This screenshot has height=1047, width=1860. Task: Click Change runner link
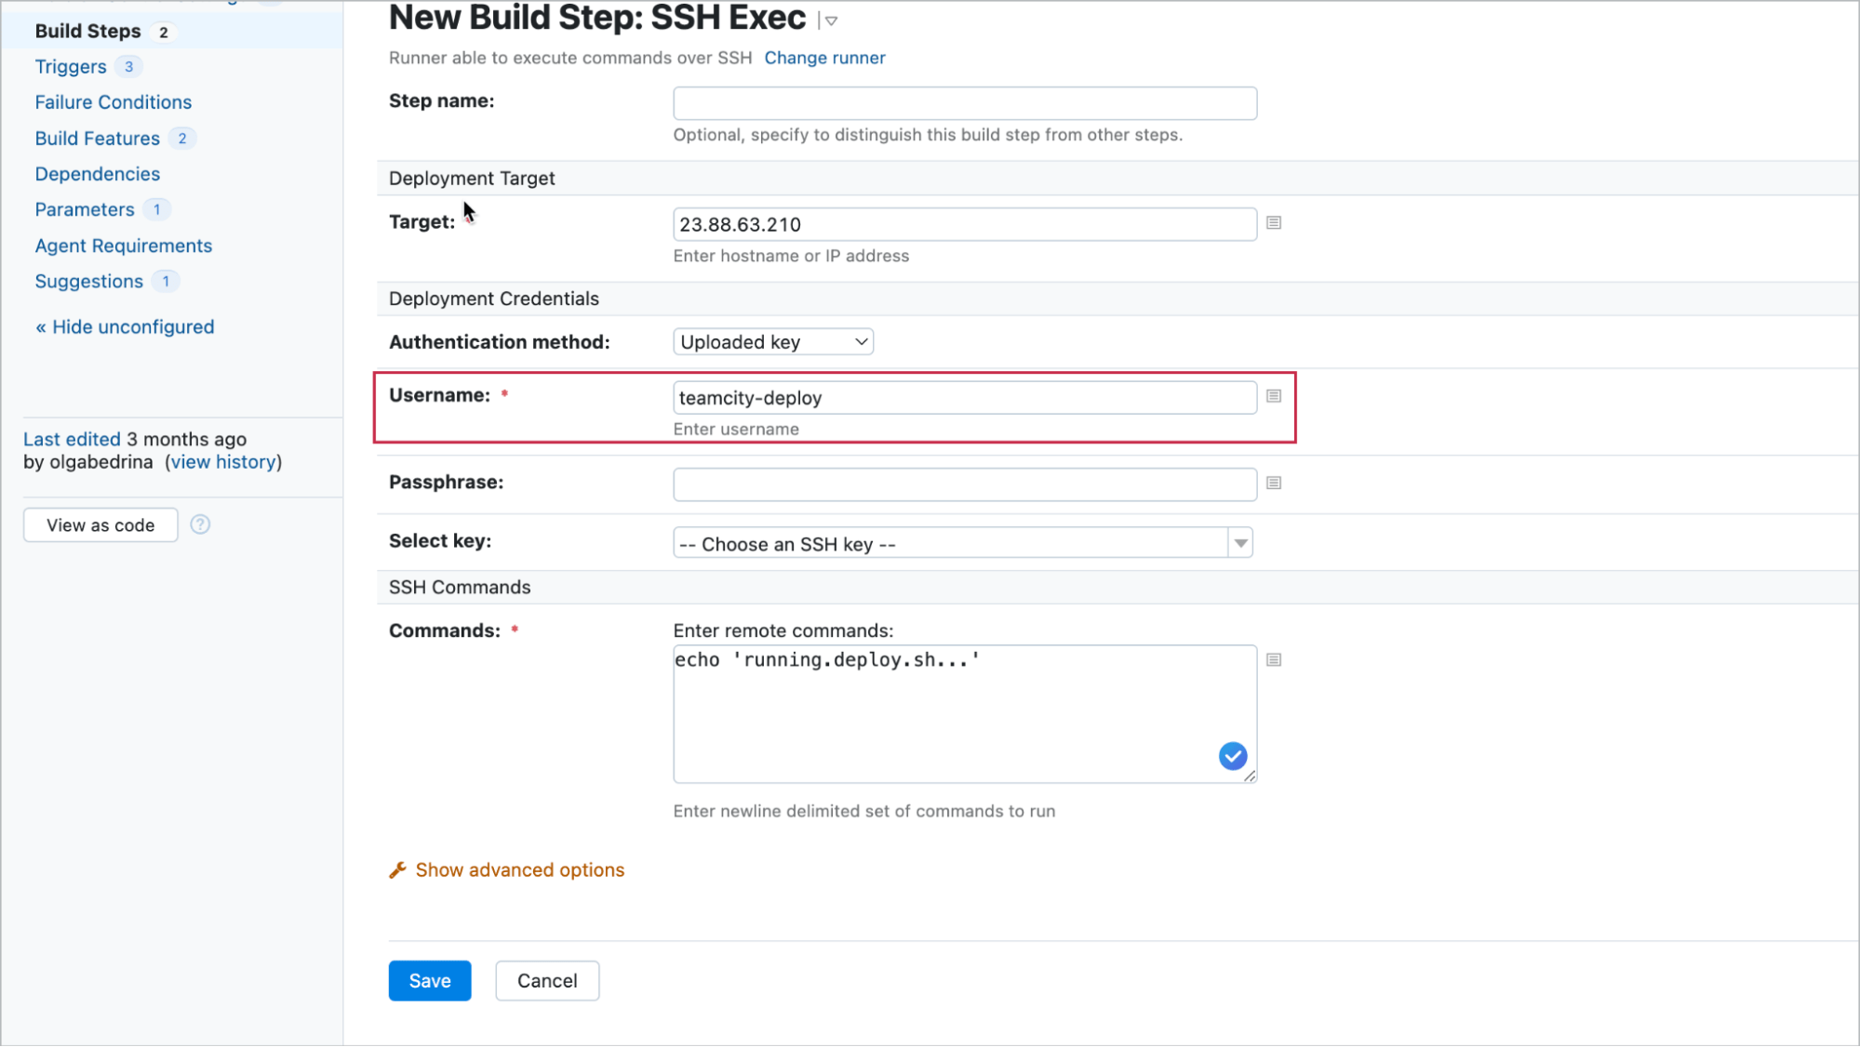[x=824, y=58]
